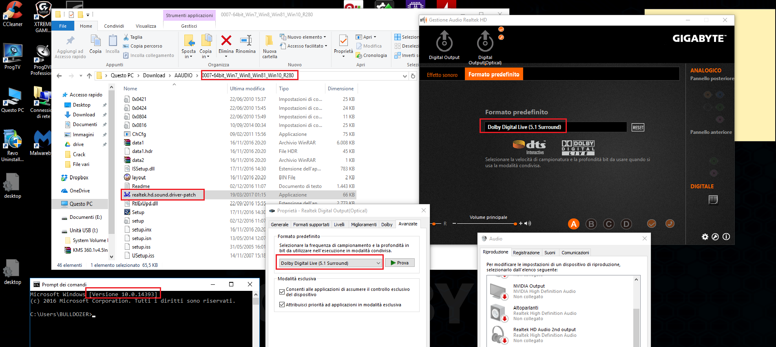Refresh the Explorer address bar
This screenshot has height=347, width=776.
(413, 76)
